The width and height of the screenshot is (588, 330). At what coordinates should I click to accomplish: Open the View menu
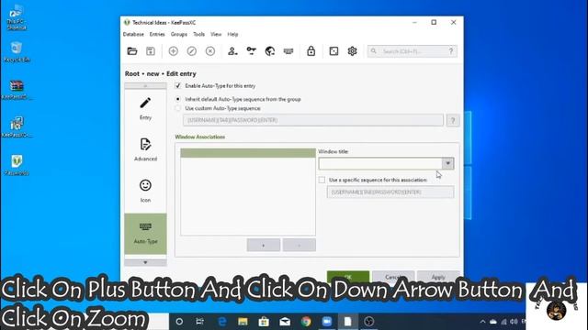pyautogui.click(x=216, y=34)
